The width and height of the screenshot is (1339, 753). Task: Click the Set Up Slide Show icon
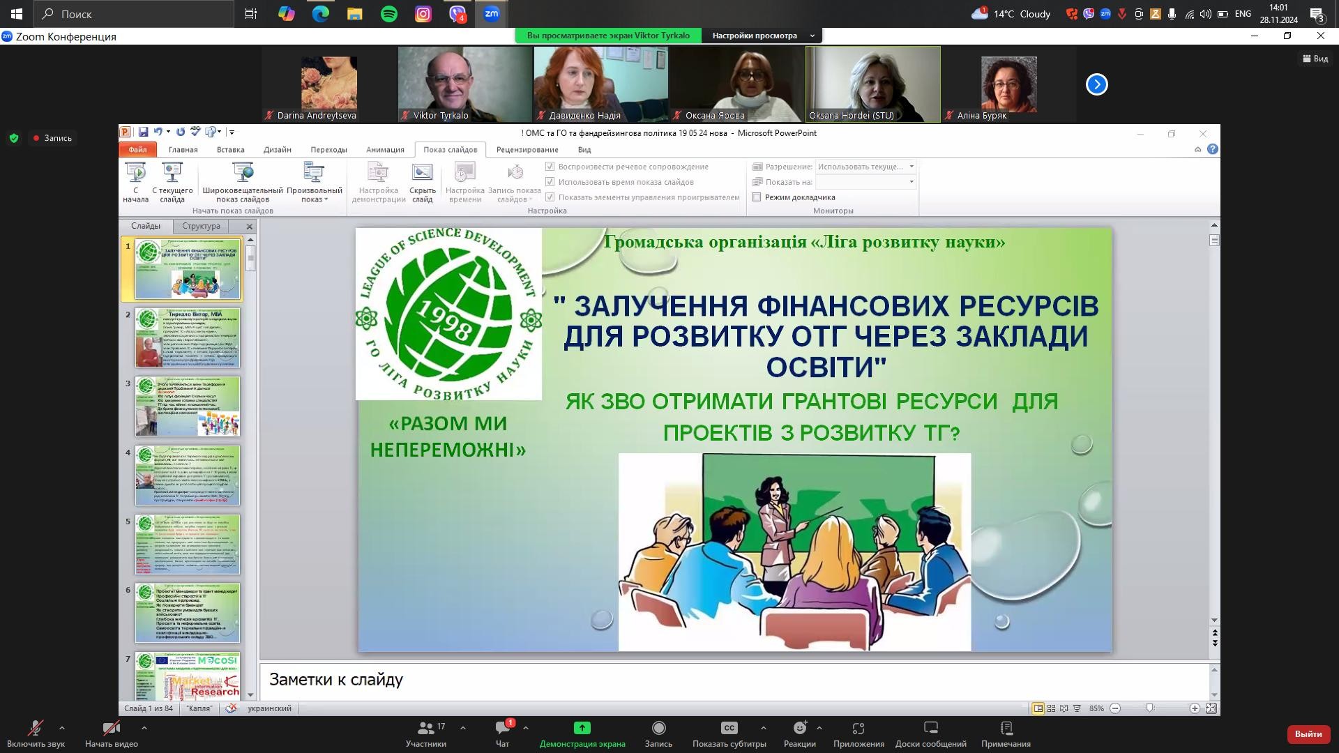[378, 172]
